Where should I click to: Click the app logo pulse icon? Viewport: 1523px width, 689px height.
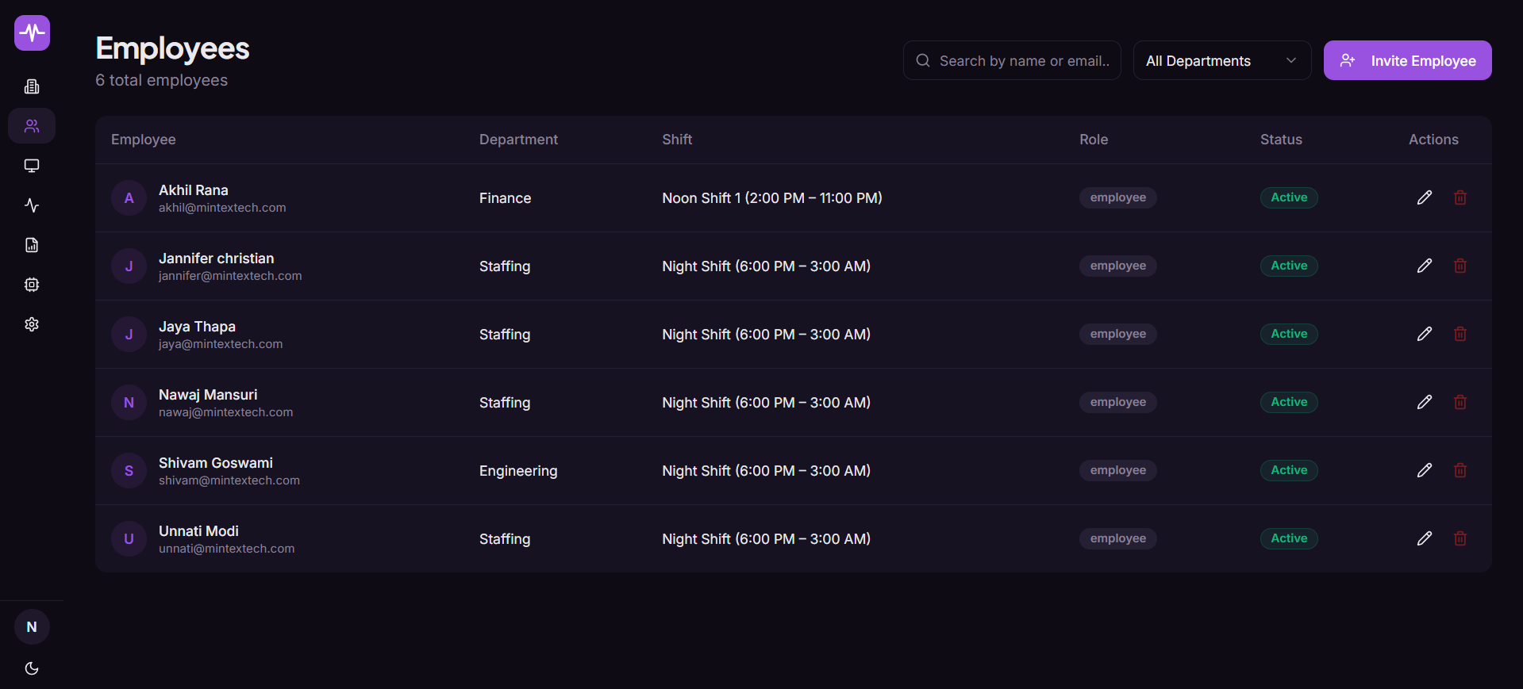pos(32,33)
